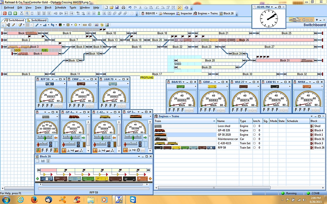Click the orange right arrow in Block 26 panel
Viewport: 327px width, 204px height.
[x=150, y=178]
